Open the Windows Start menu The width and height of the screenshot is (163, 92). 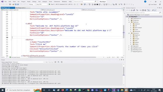[x=3, y=90]
